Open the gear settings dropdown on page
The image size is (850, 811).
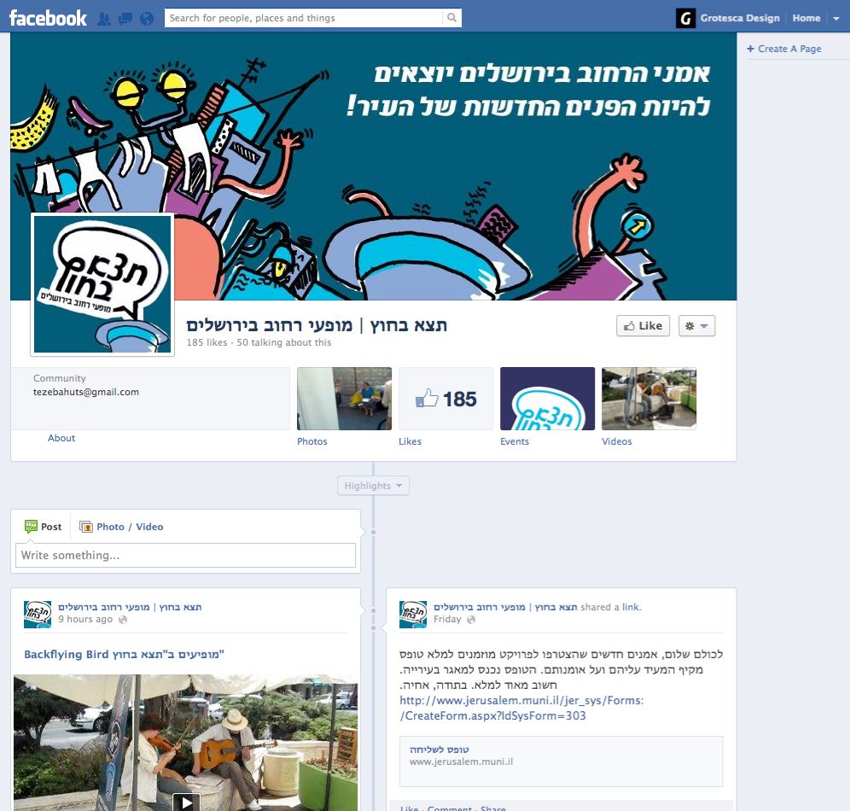click(x=696, y=326)
